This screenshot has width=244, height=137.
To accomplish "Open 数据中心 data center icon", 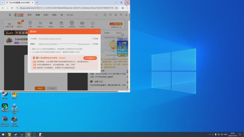I will coord(41,24).
